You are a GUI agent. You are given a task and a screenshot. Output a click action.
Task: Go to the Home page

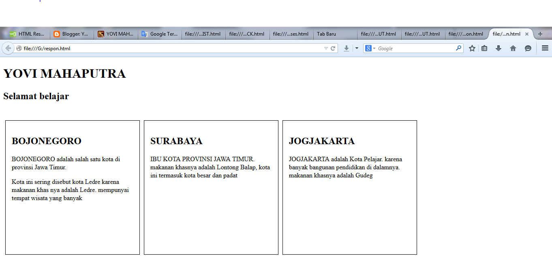point(513,49)
